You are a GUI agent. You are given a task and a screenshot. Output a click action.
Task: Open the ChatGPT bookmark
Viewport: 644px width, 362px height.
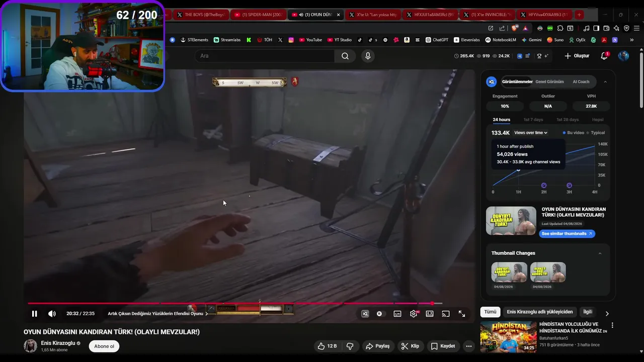pos(437,40)
